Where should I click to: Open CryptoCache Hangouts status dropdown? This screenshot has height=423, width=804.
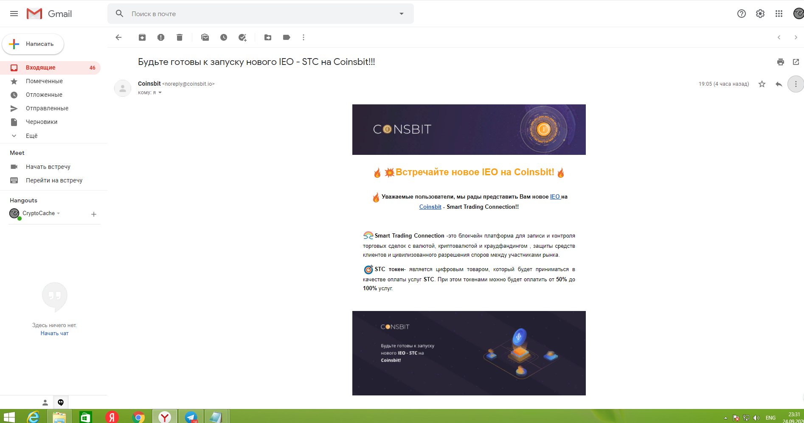tap(59, 213)
